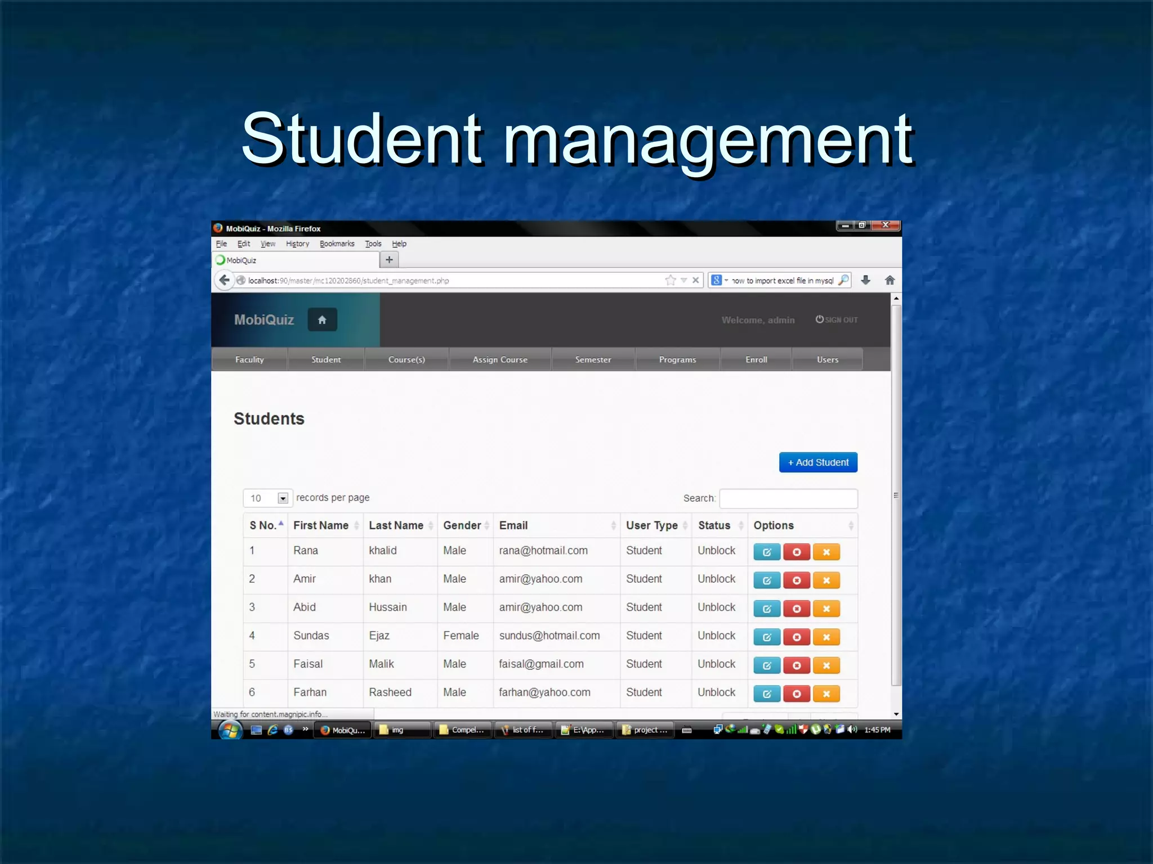1153x864 pixels.
Task: Open the Bookmarks menu
Action: 337,244
